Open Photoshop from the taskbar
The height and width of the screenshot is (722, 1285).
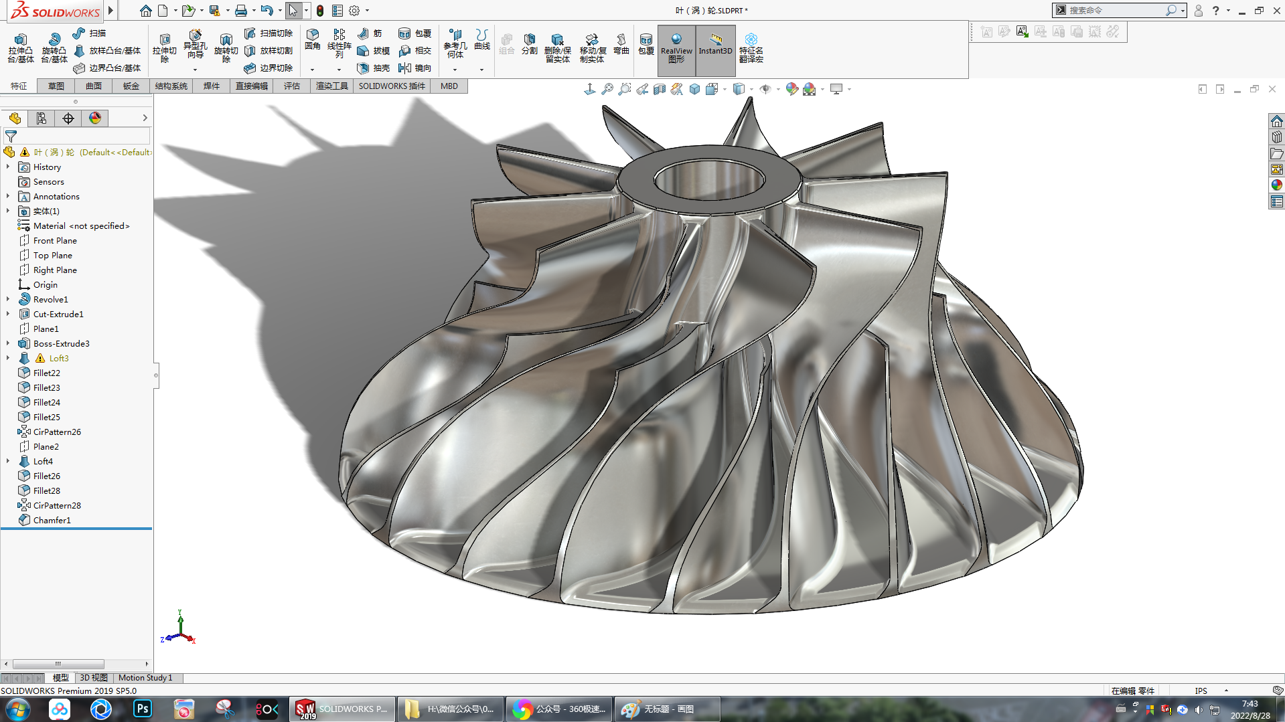coord(143,709)
